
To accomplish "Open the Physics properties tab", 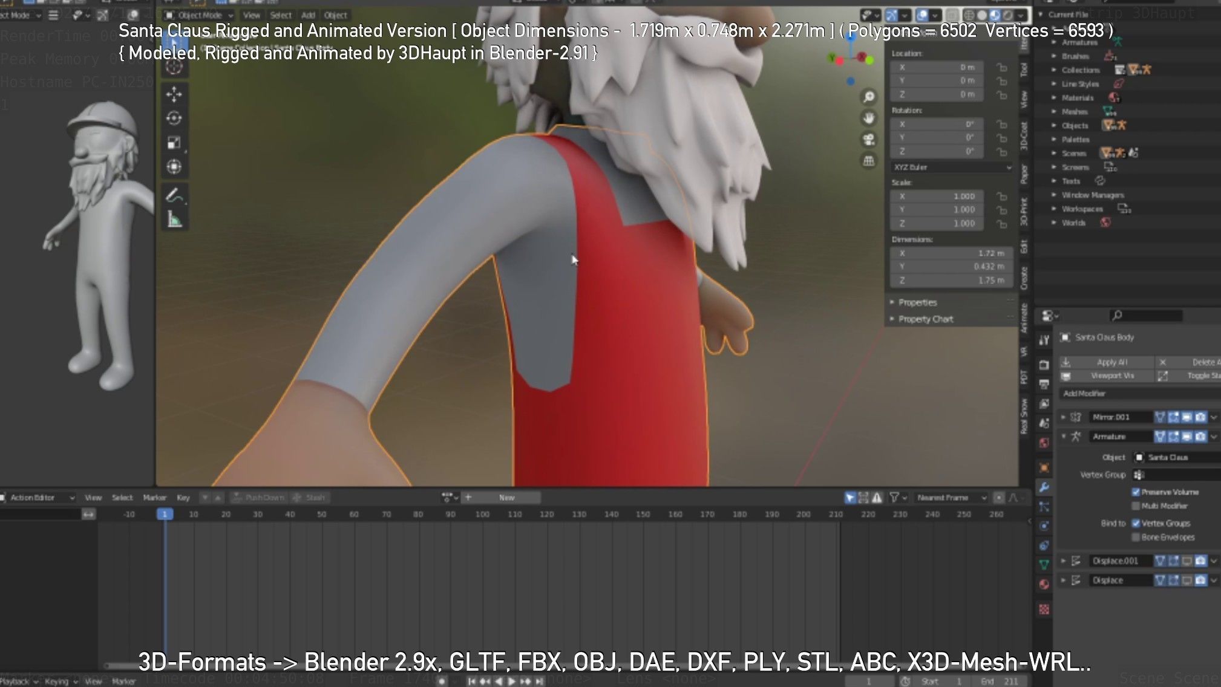I will click(1044, 526).
